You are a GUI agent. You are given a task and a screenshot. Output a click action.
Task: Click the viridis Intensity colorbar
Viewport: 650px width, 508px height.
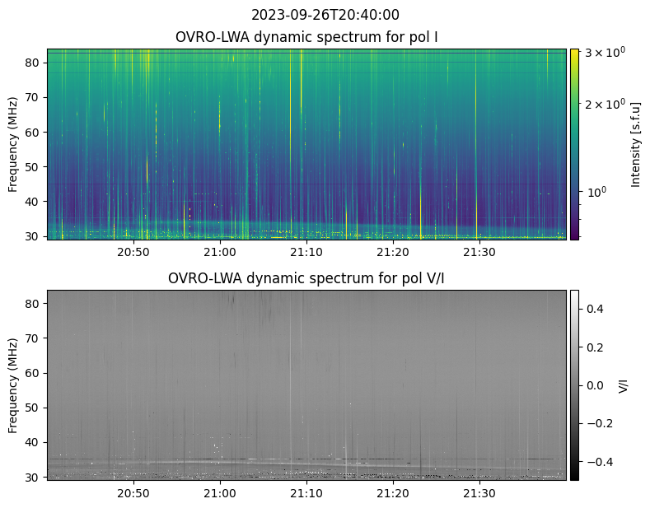point(574,144)
